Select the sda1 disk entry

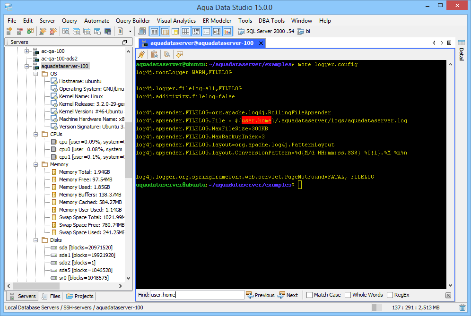[x=87, y=255]
